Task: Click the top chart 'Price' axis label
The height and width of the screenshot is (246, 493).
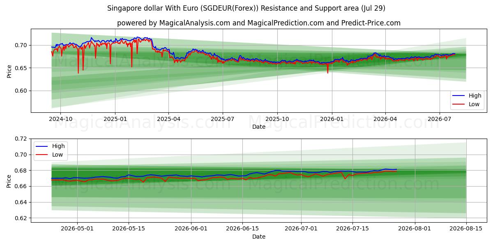Action: tap(9, 71)
